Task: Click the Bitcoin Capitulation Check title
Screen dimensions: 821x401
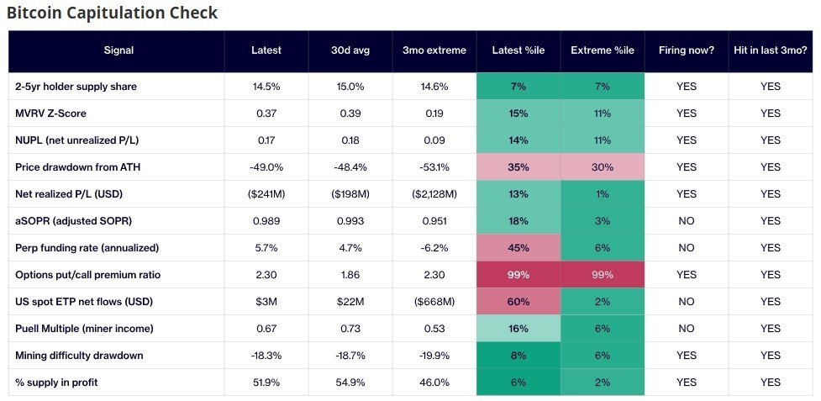Action: click(112, 13)
